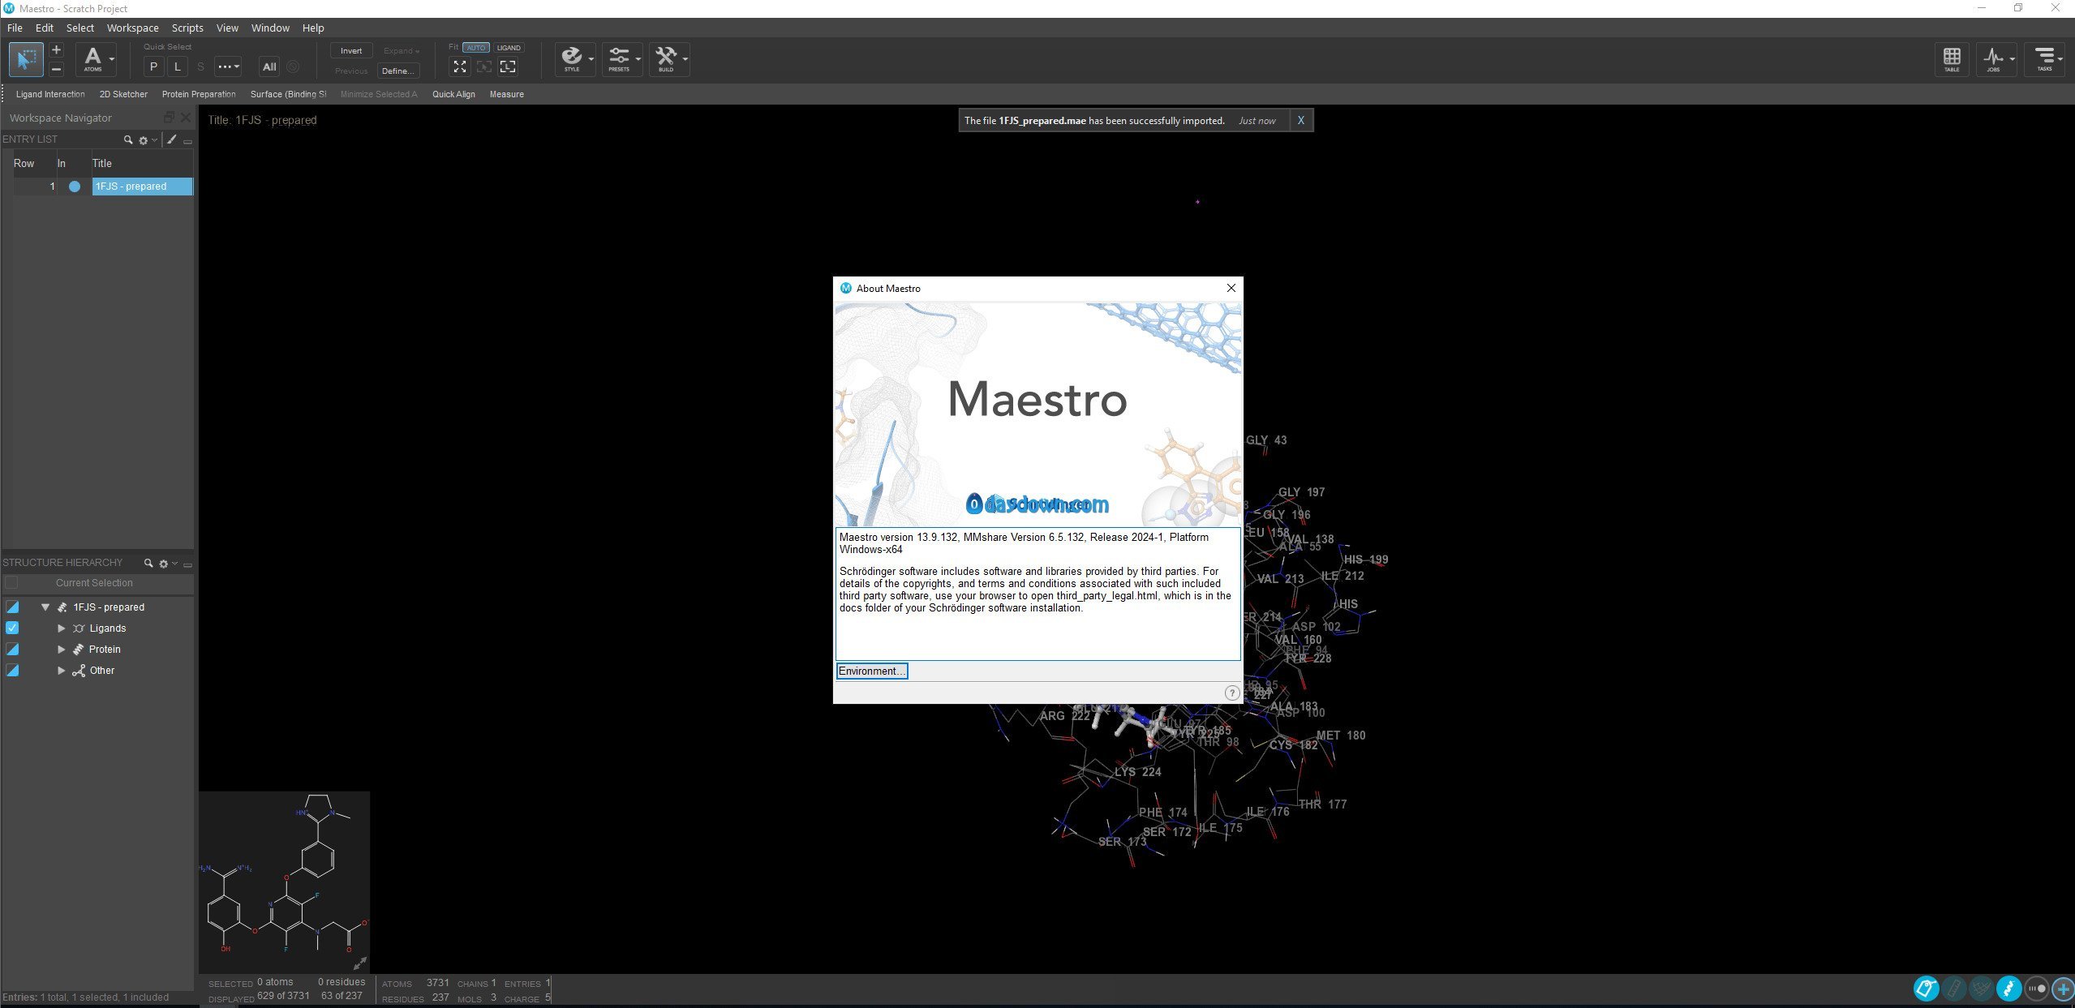Toggle the Current Selection checkbox

(11, 582)
